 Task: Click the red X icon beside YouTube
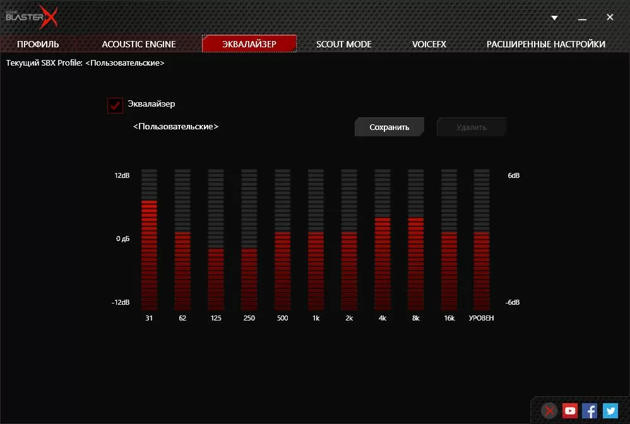(550, 411)
